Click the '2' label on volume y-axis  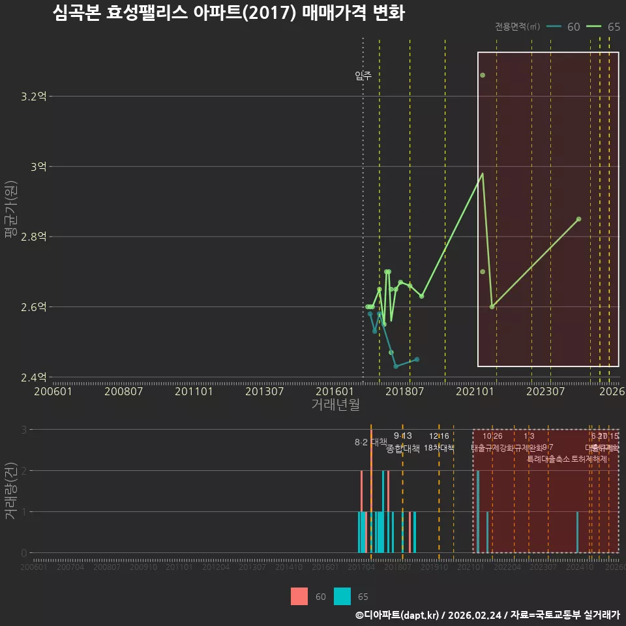24,471
